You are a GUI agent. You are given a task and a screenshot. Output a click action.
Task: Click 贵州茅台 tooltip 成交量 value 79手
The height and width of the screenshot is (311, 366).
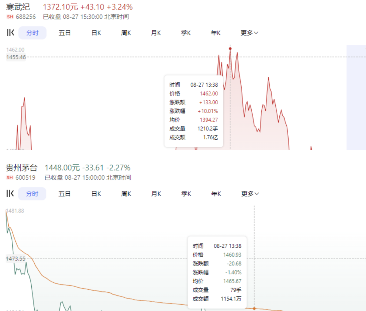pos(236,290)
